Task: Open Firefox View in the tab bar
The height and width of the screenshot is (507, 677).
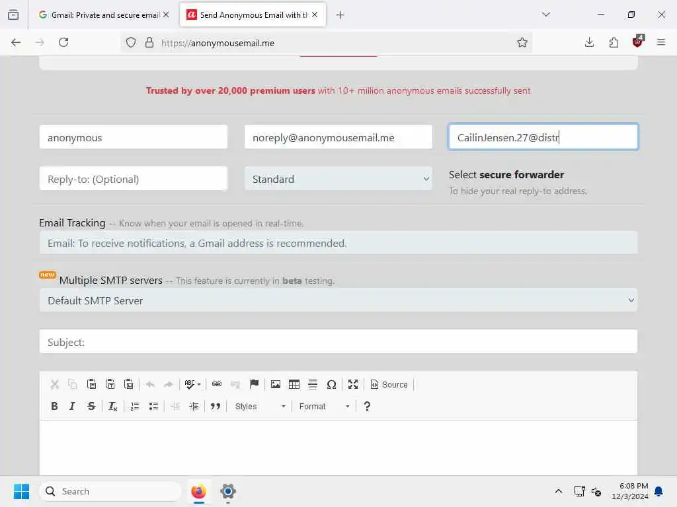Action: (x=13, y=15)
